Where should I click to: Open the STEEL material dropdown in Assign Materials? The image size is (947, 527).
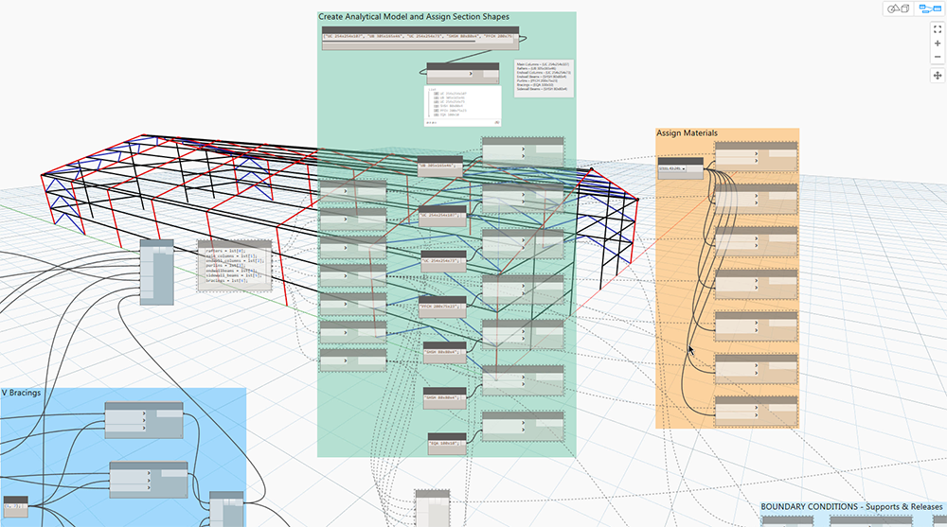673,169
